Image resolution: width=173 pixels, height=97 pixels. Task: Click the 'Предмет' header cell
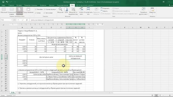(22, 40)
